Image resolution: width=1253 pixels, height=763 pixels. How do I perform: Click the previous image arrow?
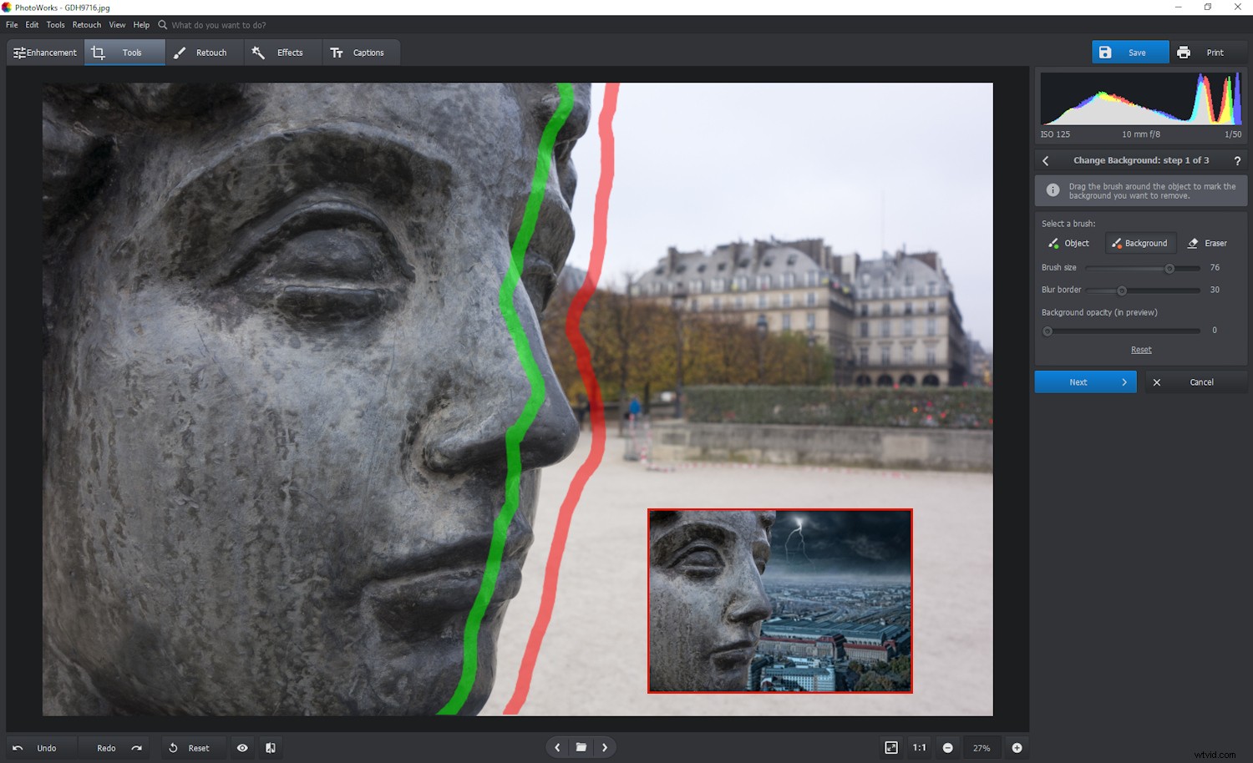point(556,746)
